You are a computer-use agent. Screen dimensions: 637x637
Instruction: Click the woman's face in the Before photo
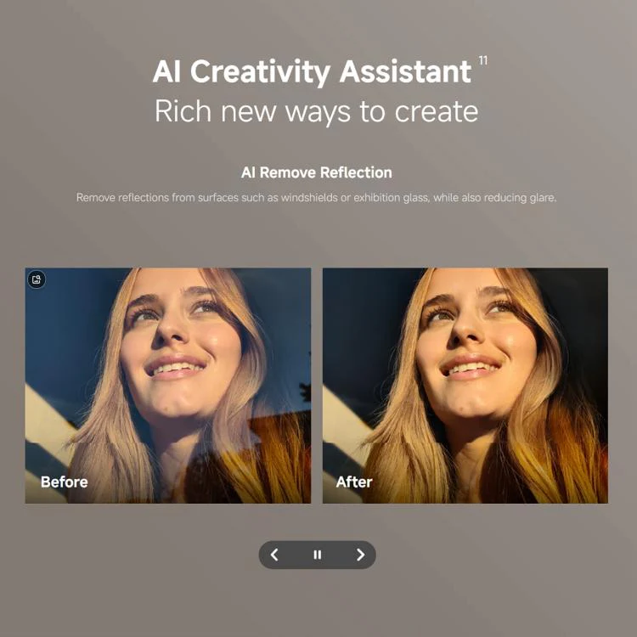[178, 341]
